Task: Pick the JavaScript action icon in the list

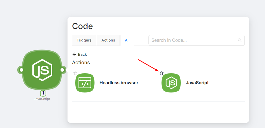Action: (x=171, y=83)
